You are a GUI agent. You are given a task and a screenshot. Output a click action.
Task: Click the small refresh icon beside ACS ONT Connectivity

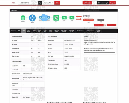click(x=105, y=25)
